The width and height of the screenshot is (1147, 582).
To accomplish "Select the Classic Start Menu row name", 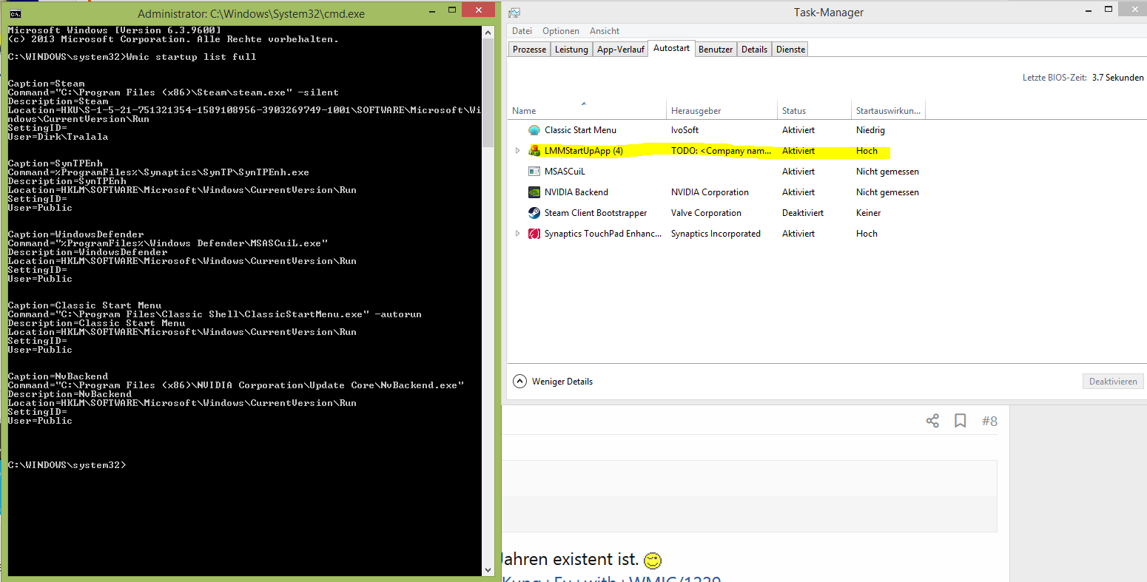I will (x=580, y=130).
